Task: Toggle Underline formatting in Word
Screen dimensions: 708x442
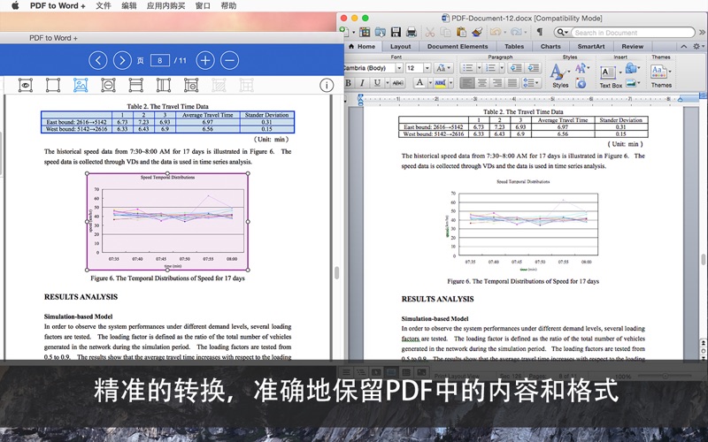Action: tap(377, 83)
